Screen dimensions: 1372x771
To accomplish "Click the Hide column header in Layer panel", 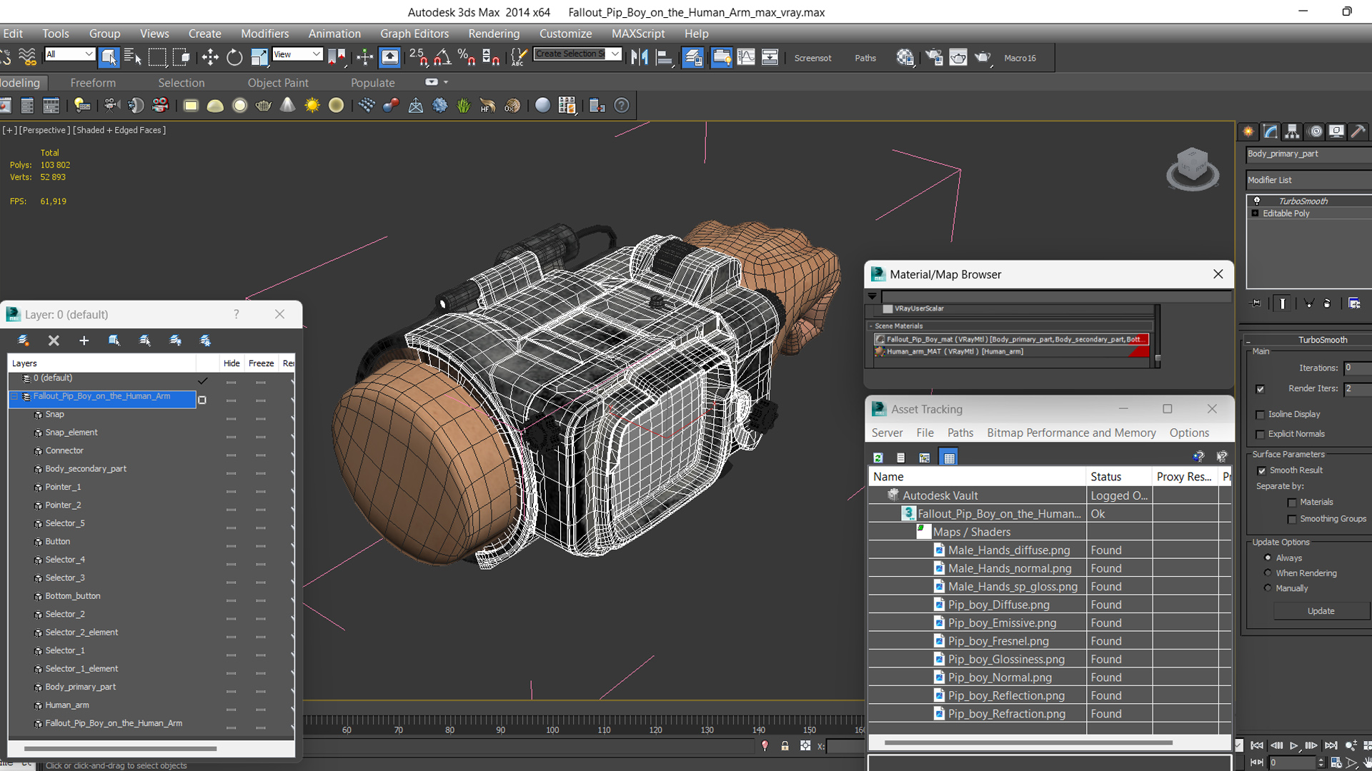I will click(232, 363).
